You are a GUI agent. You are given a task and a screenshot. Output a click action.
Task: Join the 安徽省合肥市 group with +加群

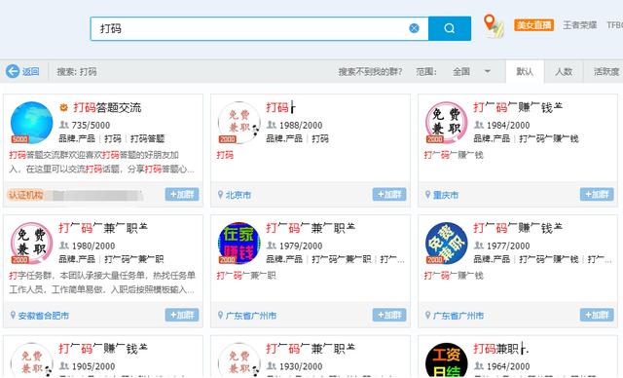click(x=182, y=315)
